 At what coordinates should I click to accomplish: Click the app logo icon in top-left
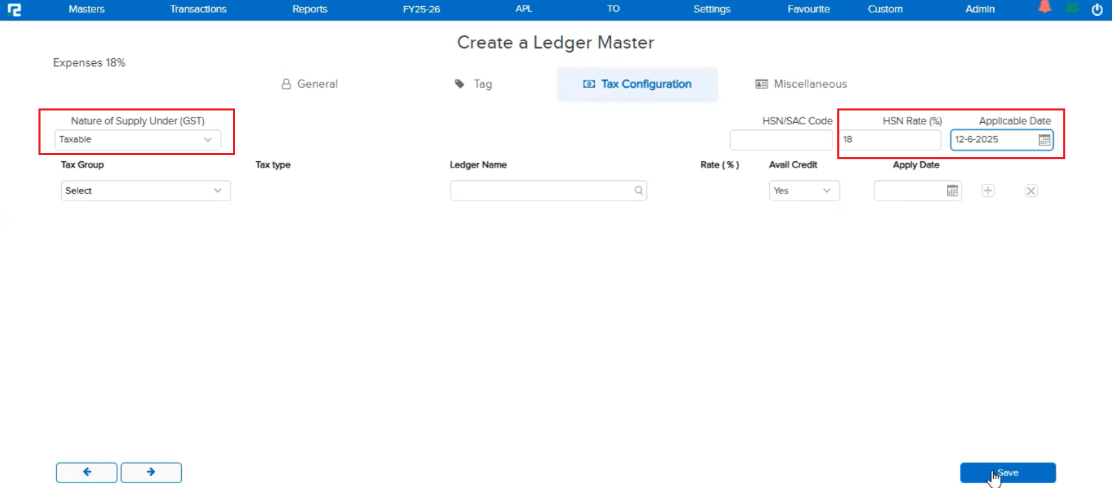click(14, 10)
